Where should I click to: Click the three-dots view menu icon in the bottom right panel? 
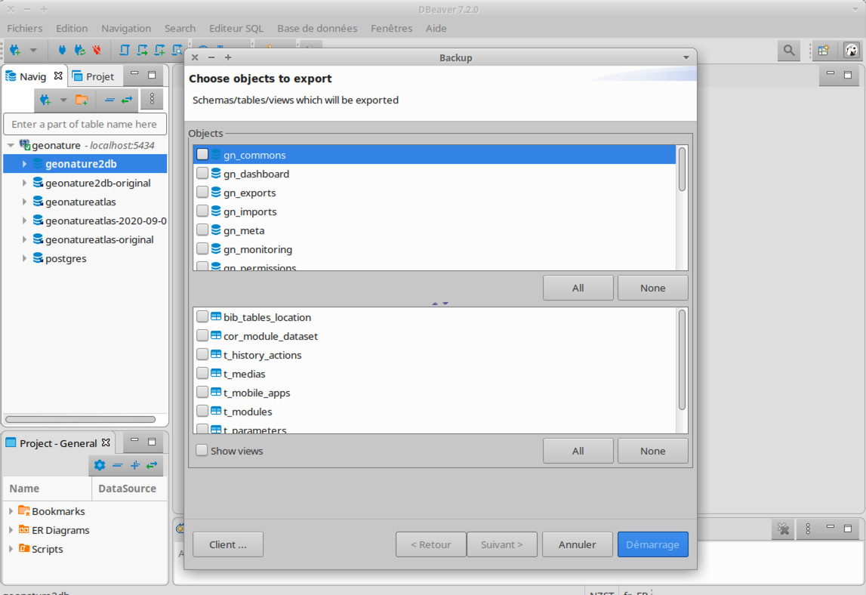tap(808, 529)
